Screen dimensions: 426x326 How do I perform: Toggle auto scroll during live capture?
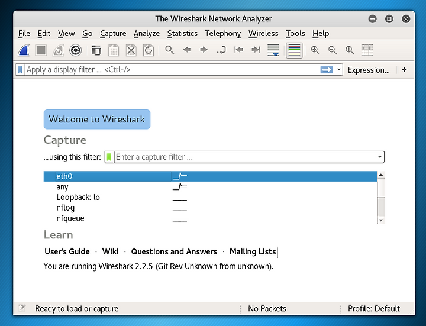tap(273, 50)
